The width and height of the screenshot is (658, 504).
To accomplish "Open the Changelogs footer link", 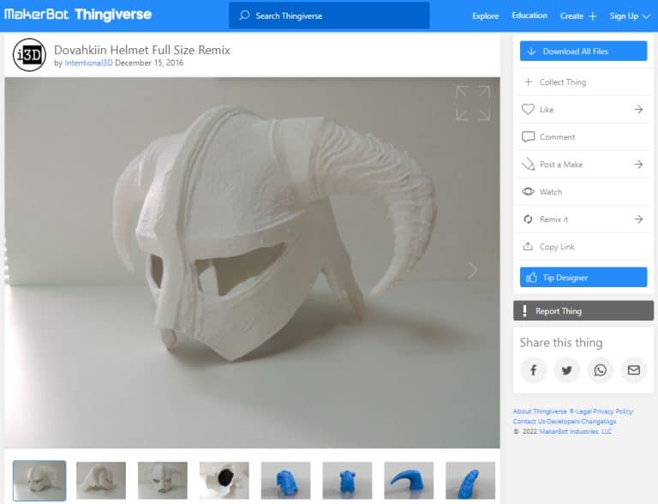I will point(599,421).
